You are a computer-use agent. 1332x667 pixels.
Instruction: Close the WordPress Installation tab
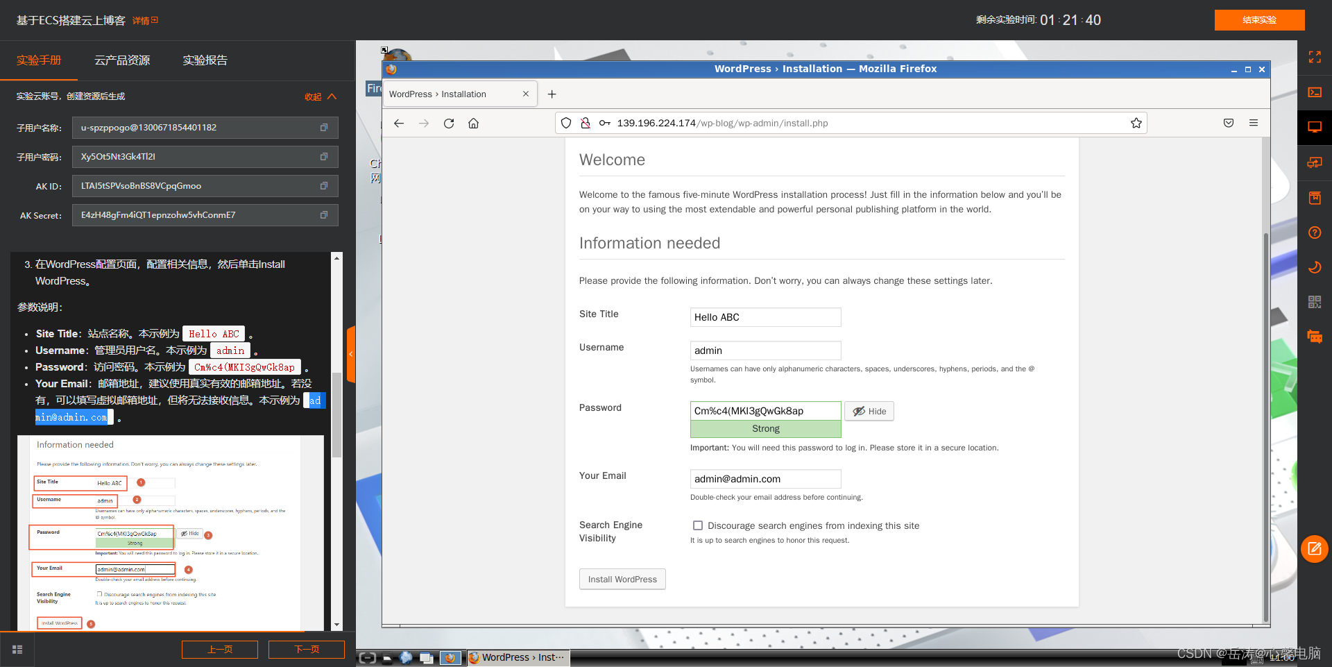pos(526,94)
